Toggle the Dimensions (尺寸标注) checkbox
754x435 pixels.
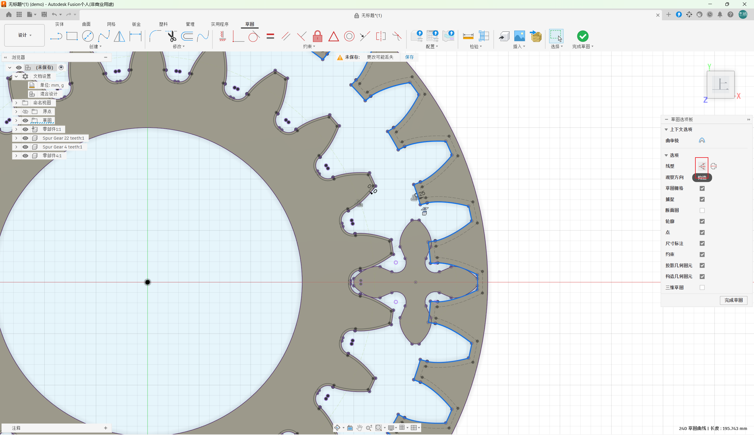702,243
